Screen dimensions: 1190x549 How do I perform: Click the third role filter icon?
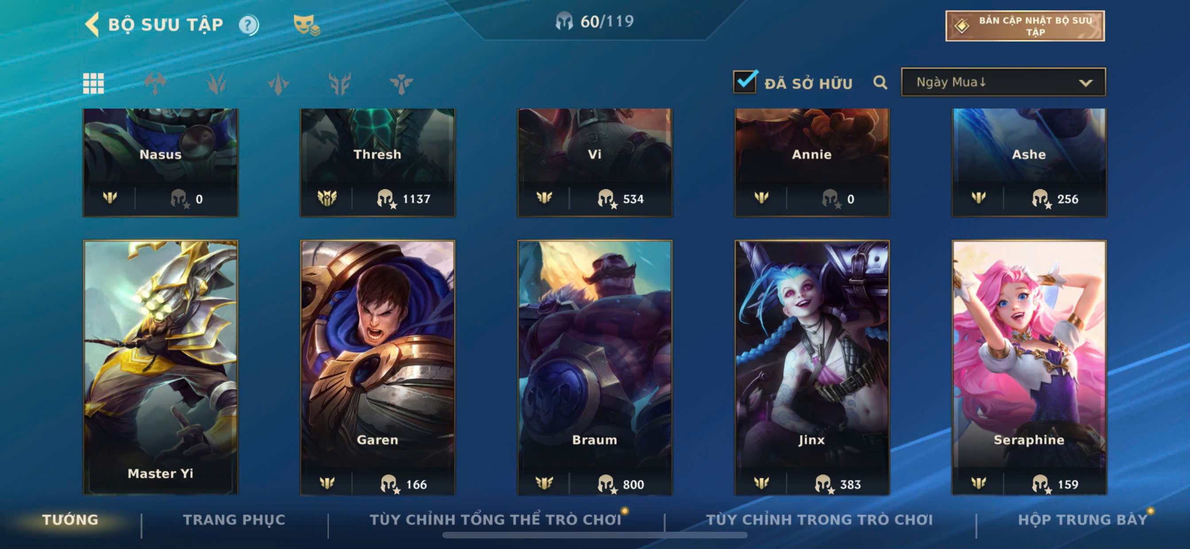[278, 84]
